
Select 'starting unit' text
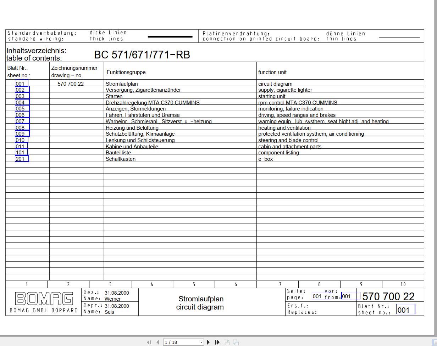pyautogui.click(x=272, y=96)
